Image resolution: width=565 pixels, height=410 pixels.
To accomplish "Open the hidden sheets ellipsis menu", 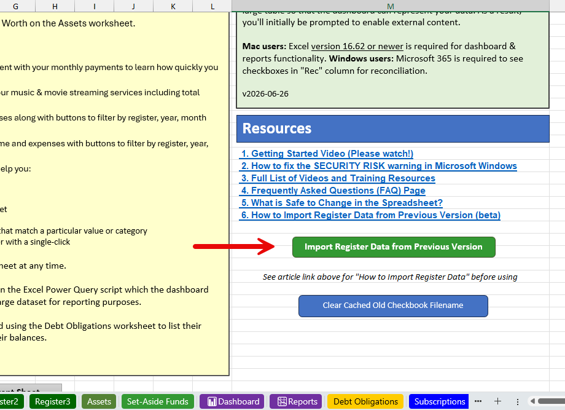I will pos(478,401).
